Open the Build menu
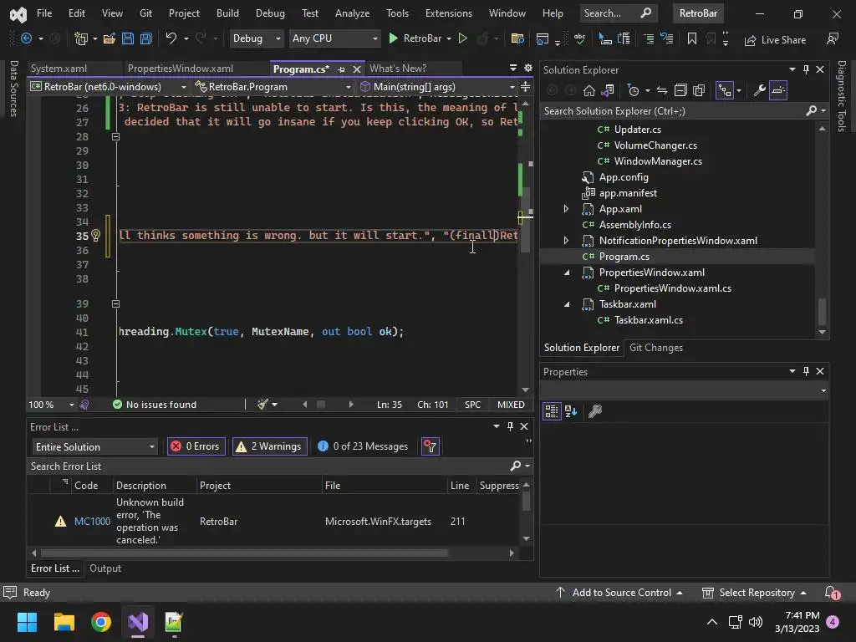Image resolution: width=856 pixels, height=642 pixels. coord(227,13)
